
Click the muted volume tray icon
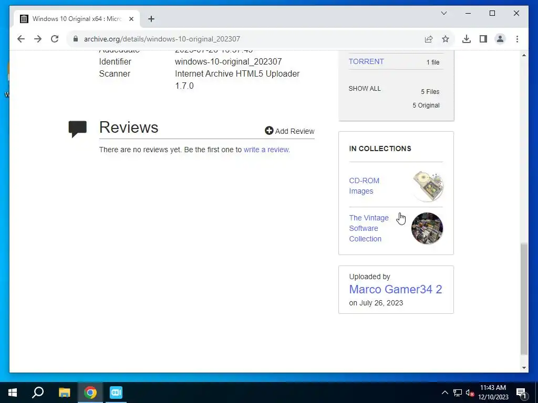[470, 393]
